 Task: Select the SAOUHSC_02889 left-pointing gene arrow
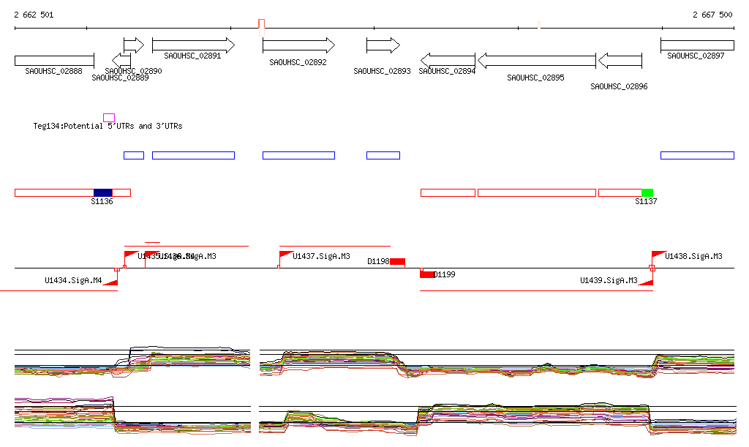click(x=121, y=61)
